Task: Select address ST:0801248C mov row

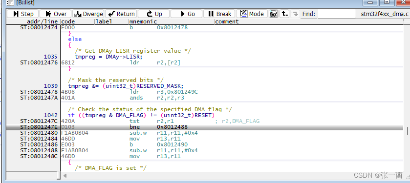Action: (x=205, y=156)
